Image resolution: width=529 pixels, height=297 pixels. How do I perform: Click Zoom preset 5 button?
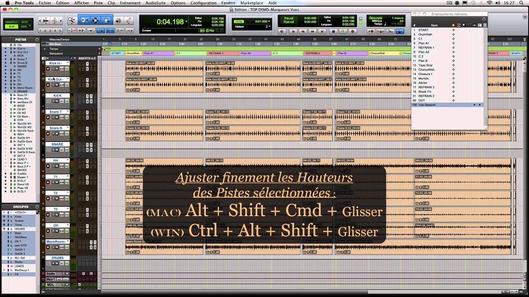click(x=60, y=31)
